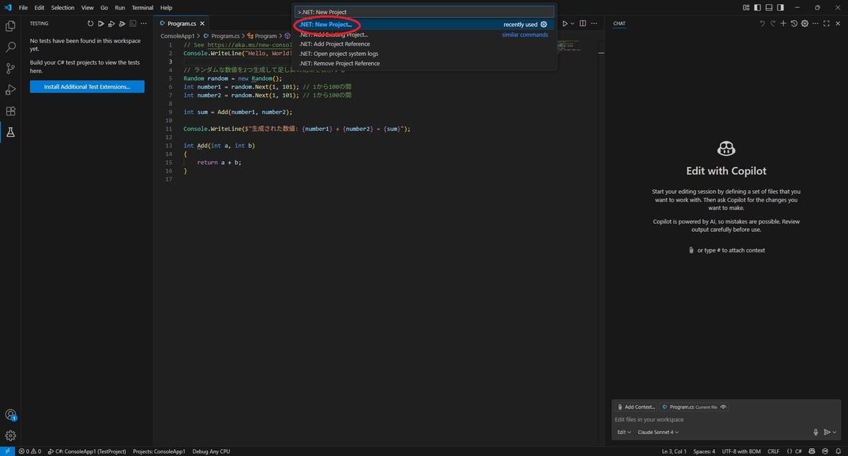Toggle Program.cs current file context eye
848x456 pixels.
pos(724,407)
